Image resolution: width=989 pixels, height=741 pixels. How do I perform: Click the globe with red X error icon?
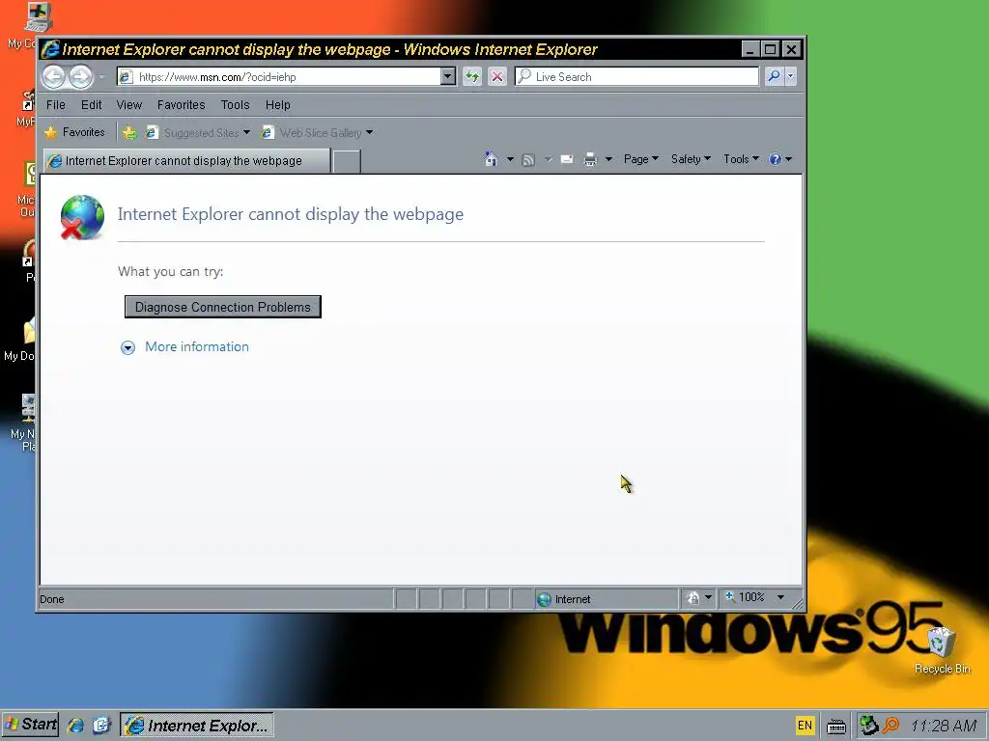pos(82,217)
